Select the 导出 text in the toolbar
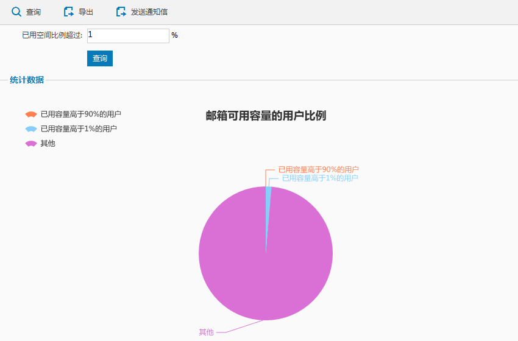This screenshot has width=518, height=341. click(86, 12)
